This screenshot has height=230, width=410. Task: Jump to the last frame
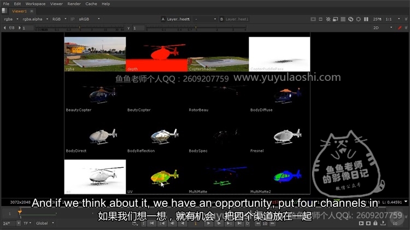tap(239, 223)
